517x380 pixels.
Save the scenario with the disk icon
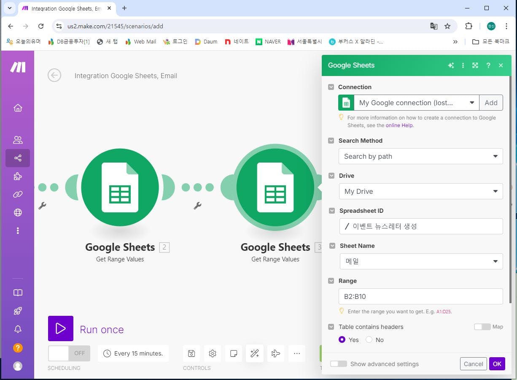tap(191, 353)
